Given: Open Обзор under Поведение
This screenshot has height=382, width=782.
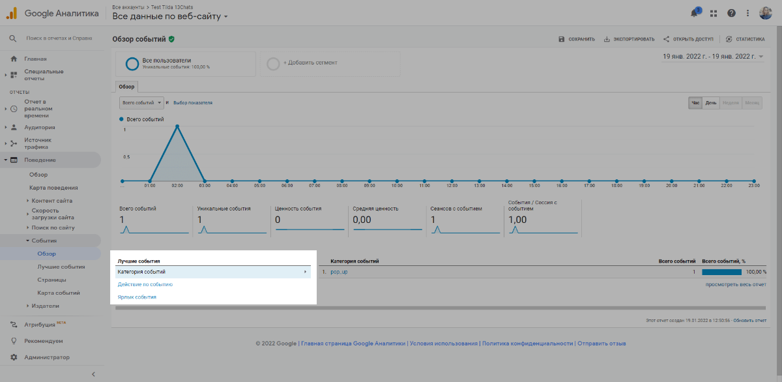Looking at the screenshot, I should (x=38, y=175).
